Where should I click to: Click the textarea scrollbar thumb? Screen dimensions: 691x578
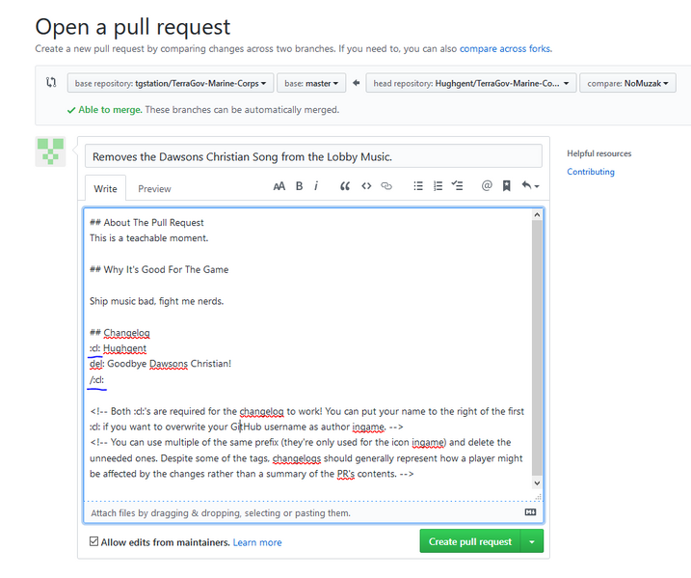(x=537, y=348)
